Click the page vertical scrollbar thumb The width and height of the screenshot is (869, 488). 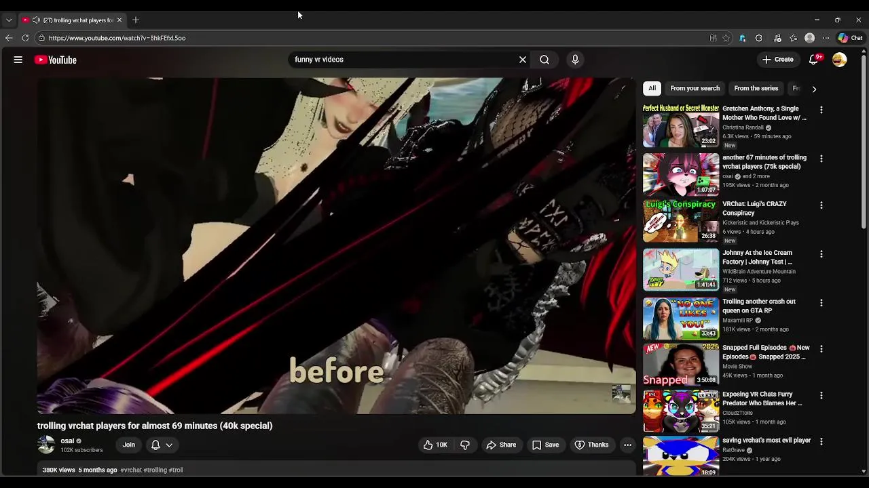(864, 142)
